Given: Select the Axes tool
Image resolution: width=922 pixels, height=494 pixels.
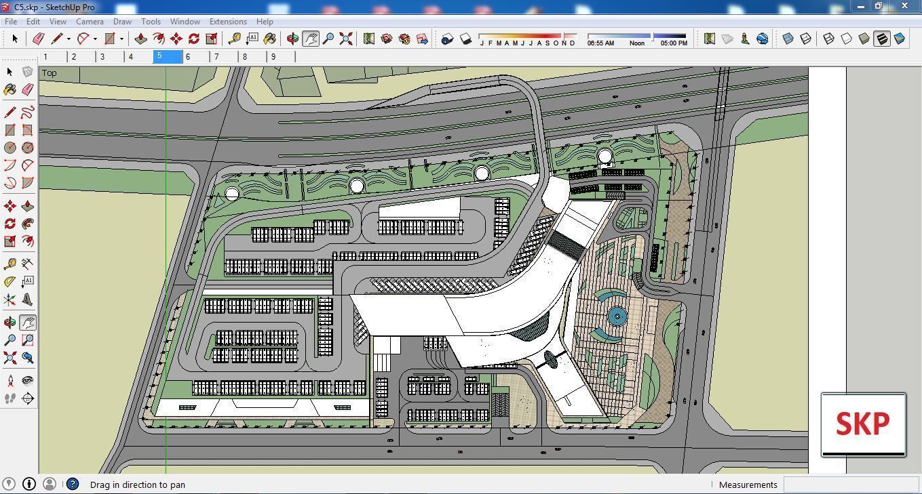Looking at the screenshot, I should [x=9, y=299].
